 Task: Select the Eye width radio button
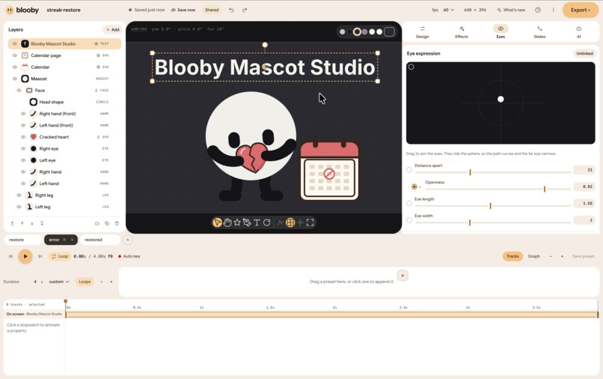pos(409,220)
